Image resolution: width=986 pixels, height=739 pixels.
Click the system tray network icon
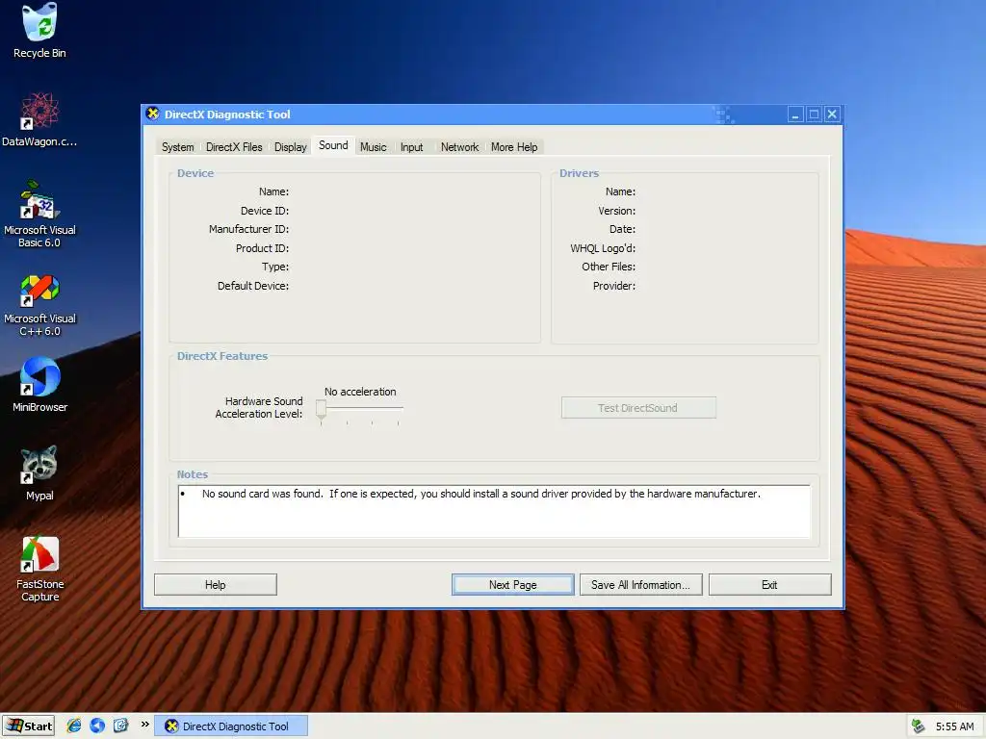click(918, 726)
